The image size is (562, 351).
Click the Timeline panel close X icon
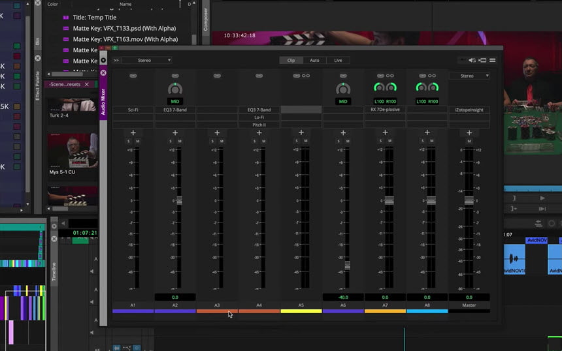(54, 239)
